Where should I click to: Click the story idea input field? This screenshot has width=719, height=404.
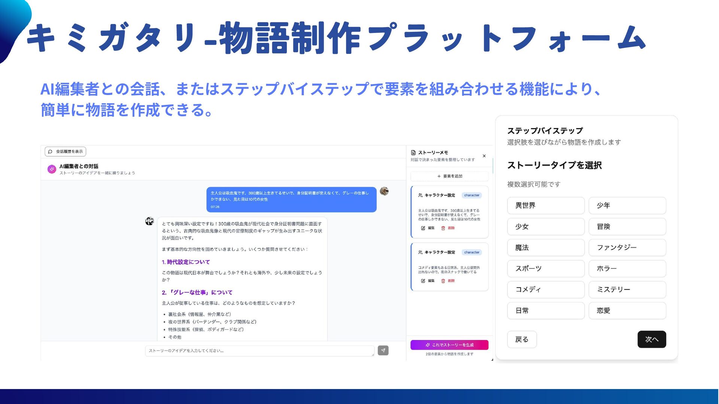click(x=259, y=351)
